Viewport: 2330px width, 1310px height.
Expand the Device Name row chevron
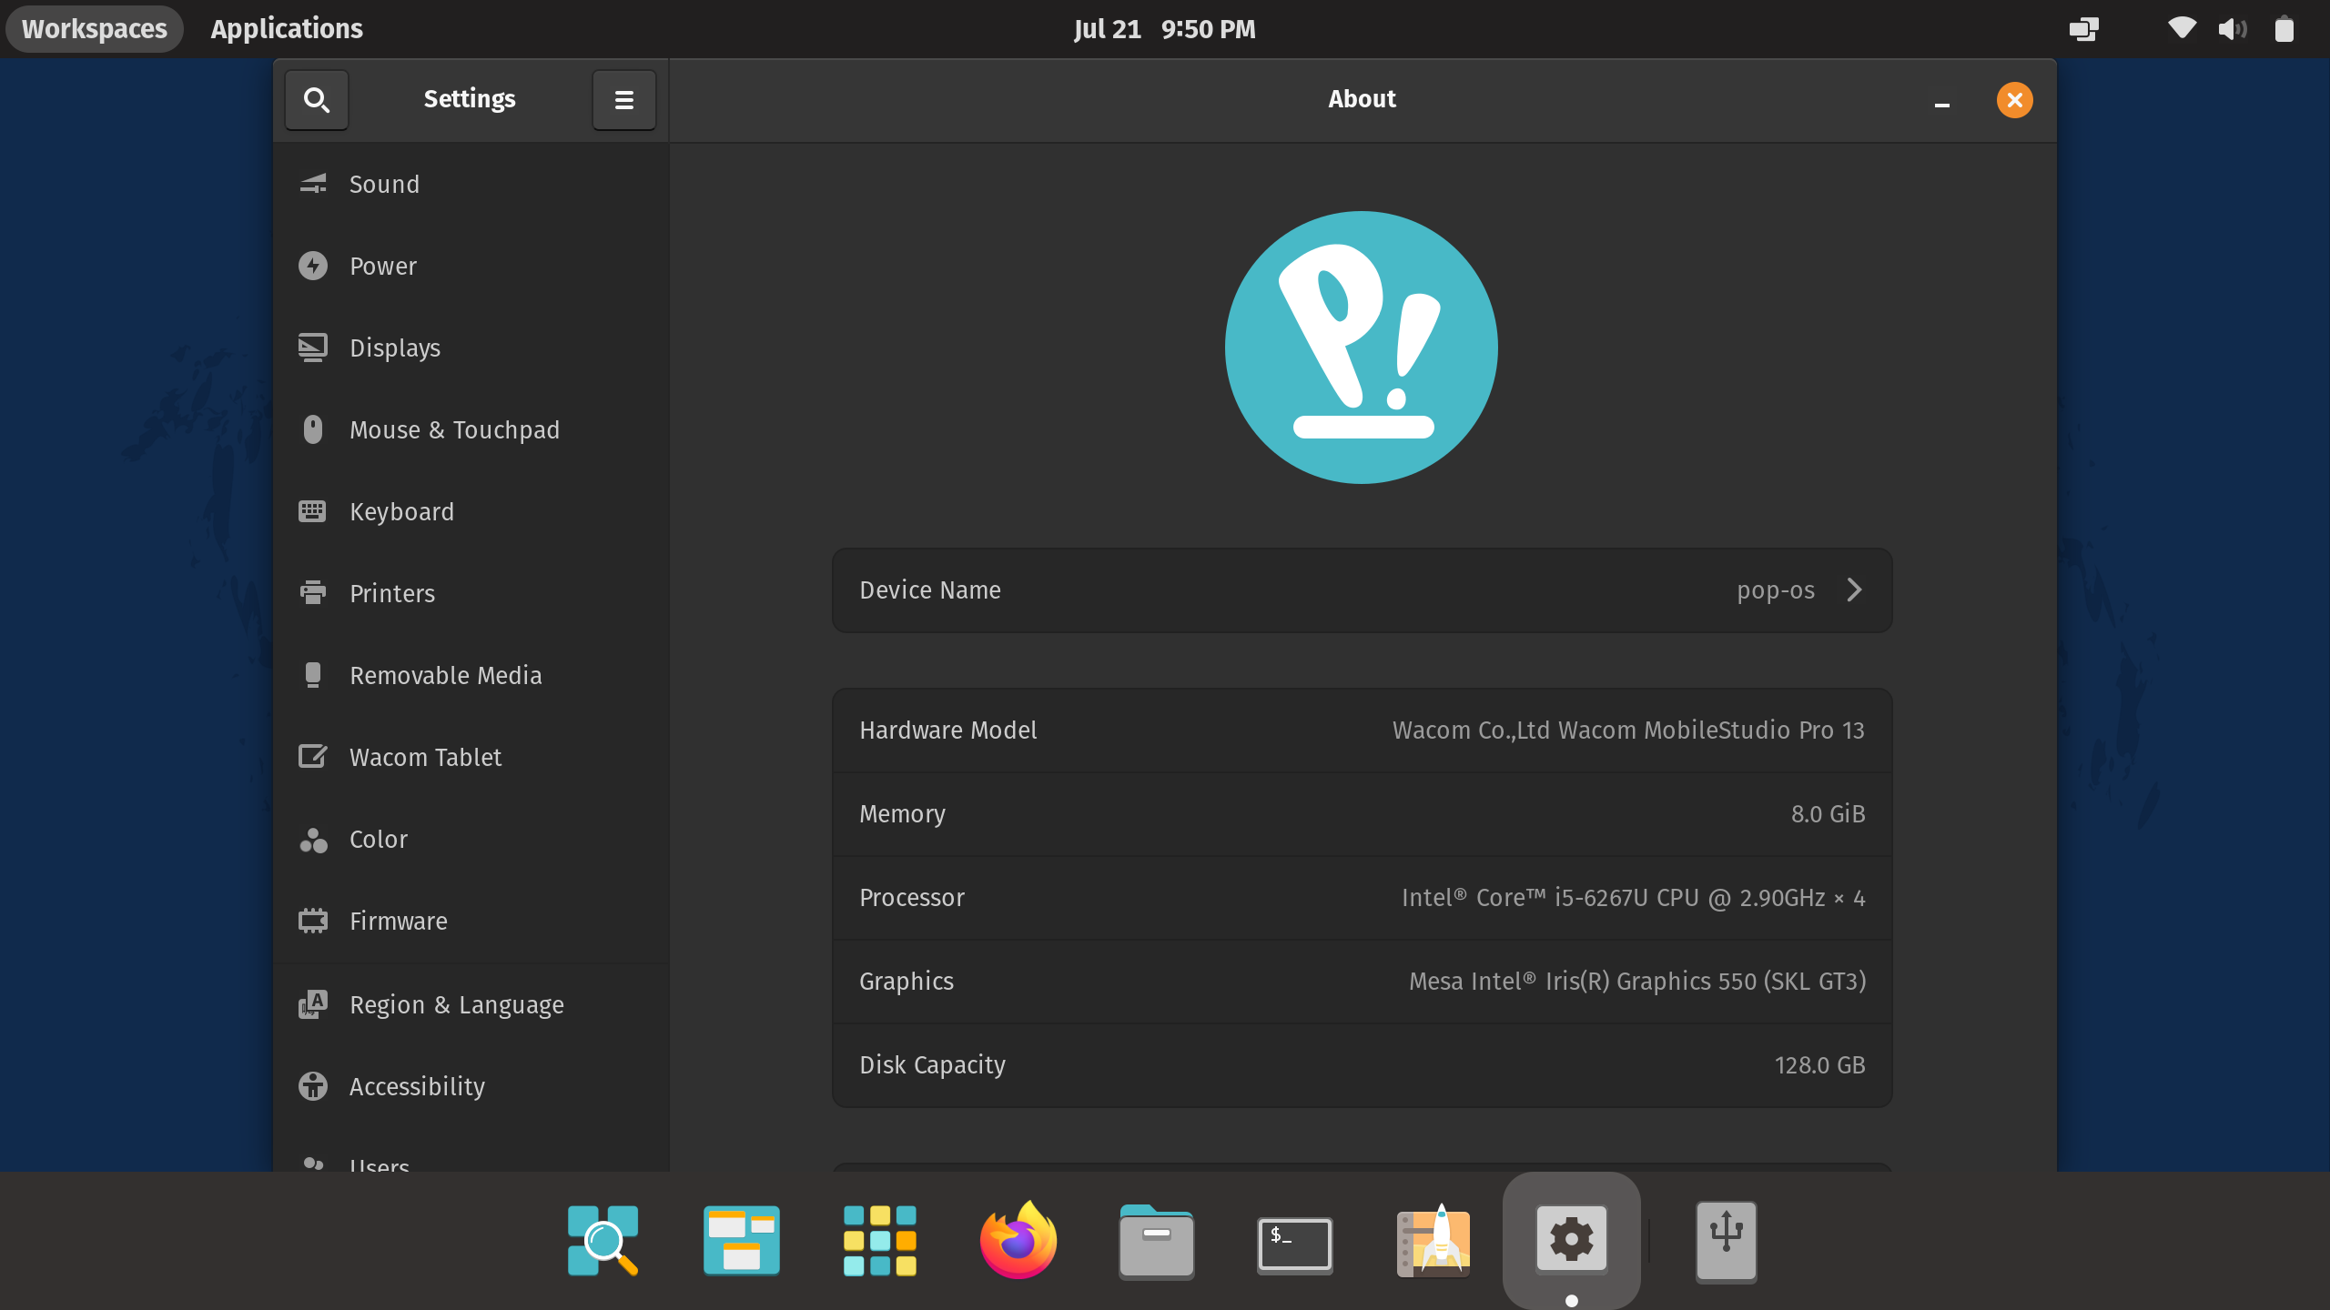click(1854, 590)
